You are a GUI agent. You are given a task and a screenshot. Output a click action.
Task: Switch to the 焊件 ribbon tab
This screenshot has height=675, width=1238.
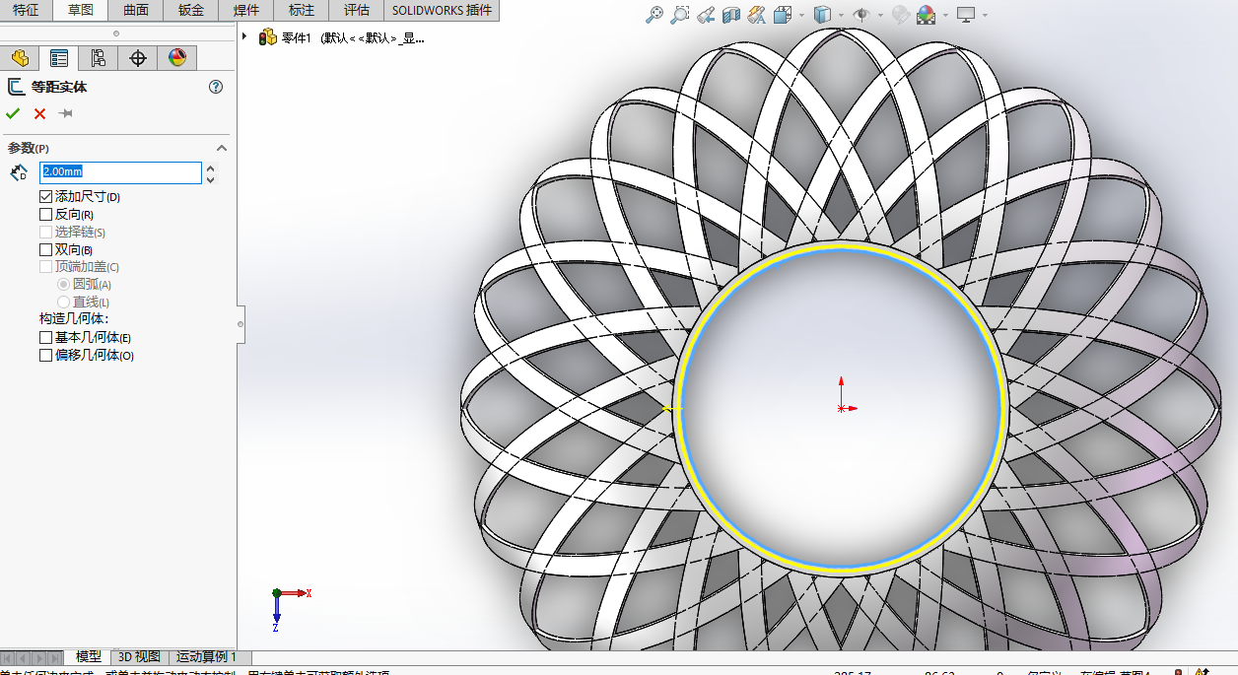246,10
